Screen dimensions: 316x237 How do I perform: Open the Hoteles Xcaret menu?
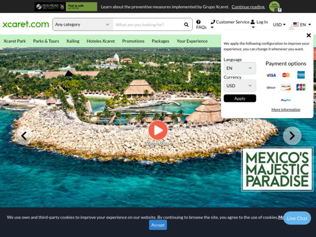point(101,41)
